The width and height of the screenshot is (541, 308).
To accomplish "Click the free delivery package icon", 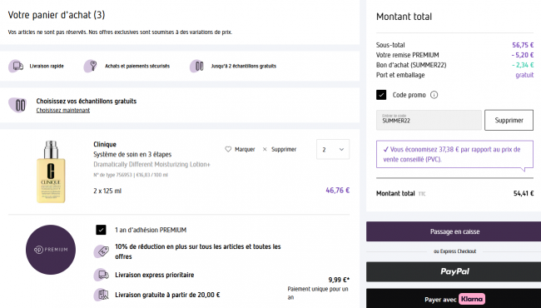I will (102, 295).
